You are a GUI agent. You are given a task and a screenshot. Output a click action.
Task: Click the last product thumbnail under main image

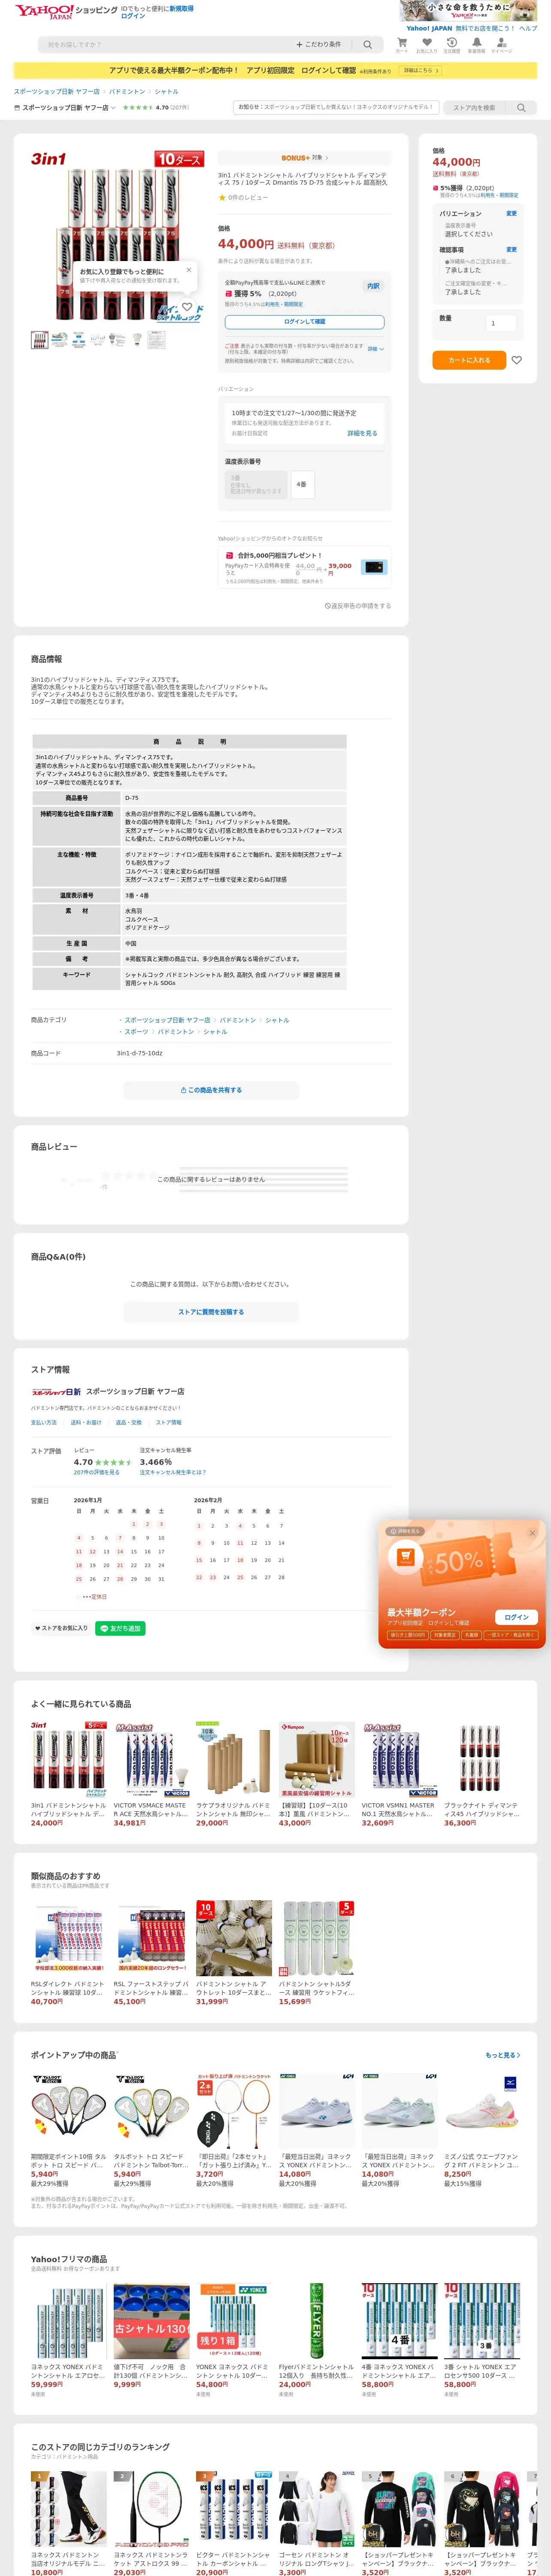coord(156,340)
